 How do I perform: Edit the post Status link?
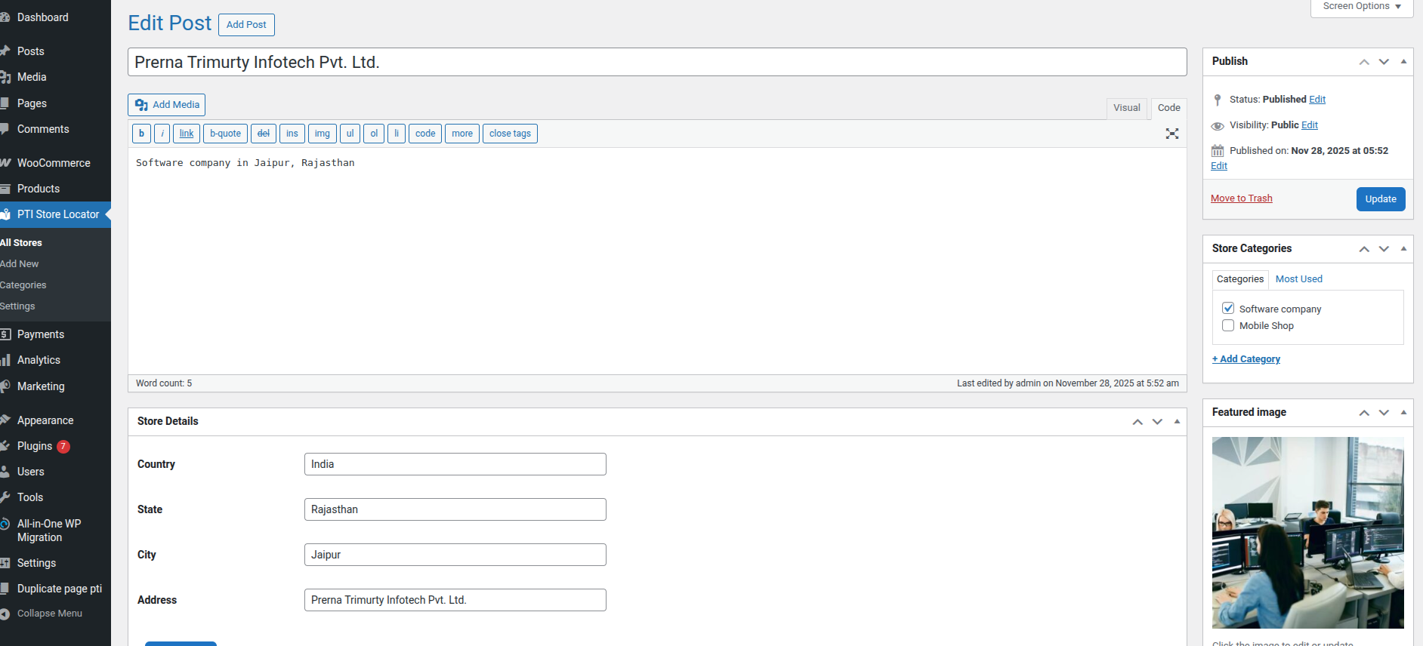[x=1317, y=100]
